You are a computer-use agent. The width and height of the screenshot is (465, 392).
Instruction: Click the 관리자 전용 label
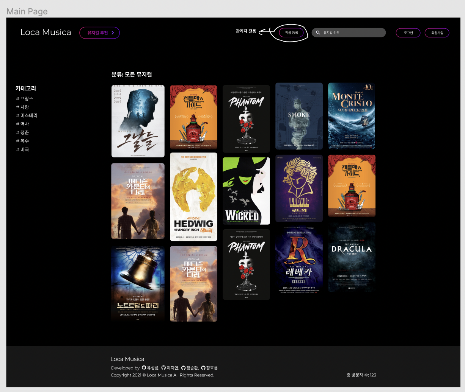click(246, 31)
